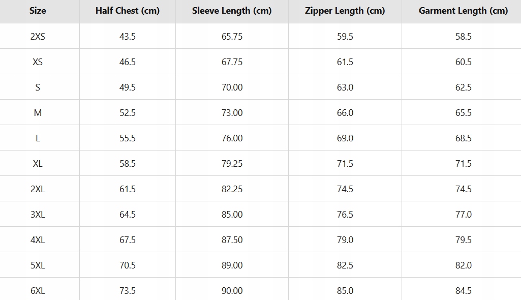Screen dimensions: 521x300
Task: Click half chest value 70.5
Action: 128,265
